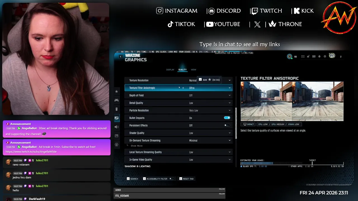Click the Throne crown logo in the overlay
358x201 pixels.
pyautogui.click(x=272, y=24)
